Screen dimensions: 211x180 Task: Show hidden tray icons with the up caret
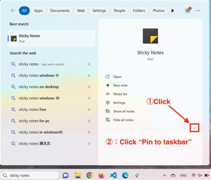point(164,175)
